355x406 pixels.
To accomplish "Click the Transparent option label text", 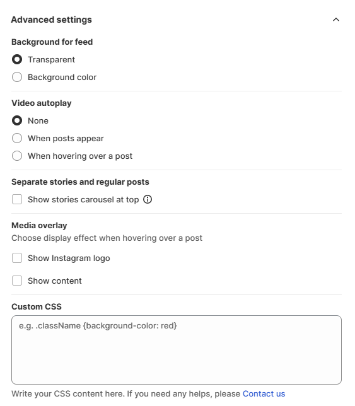I will click(51, 60).
